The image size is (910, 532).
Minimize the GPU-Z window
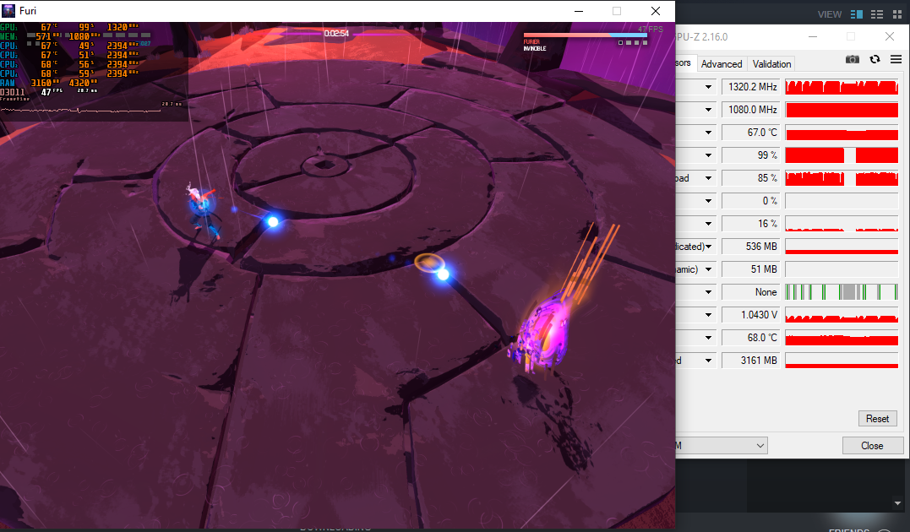813,36
